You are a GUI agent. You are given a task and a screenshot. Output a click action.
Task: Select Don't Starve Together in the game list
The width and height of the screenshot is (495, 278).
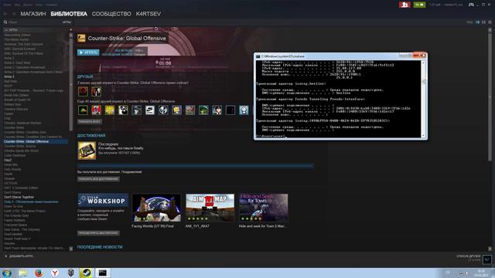pyautogui.click(x=19, y=197)
